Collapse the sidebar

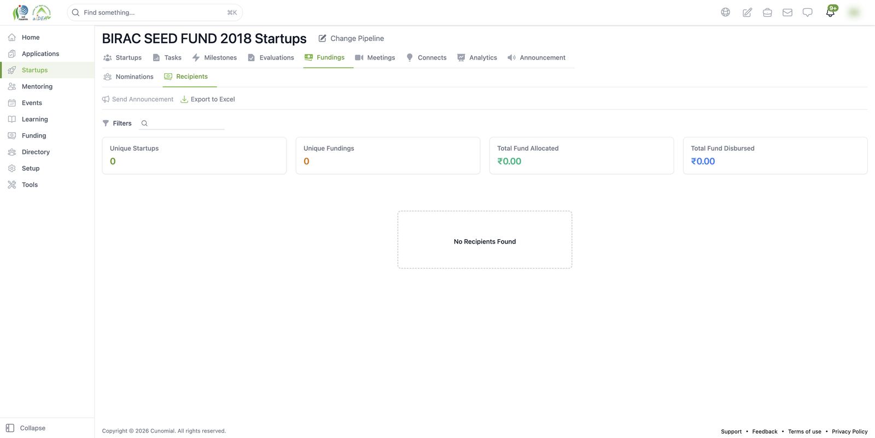pos(26,428)
